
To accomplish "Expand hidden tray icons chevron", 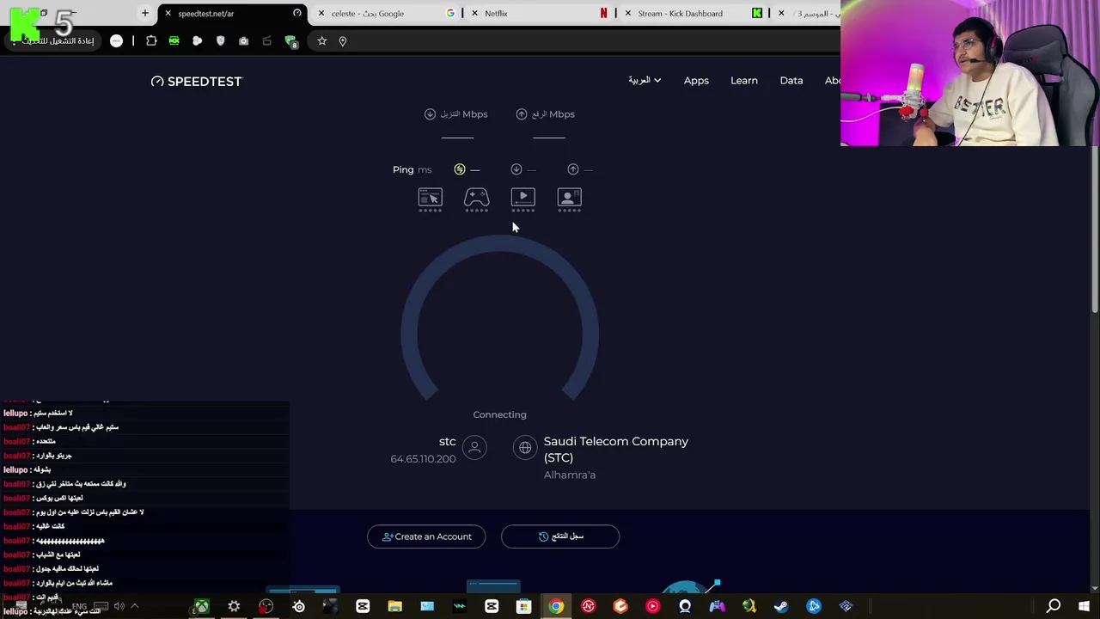I will coord(134,606).
